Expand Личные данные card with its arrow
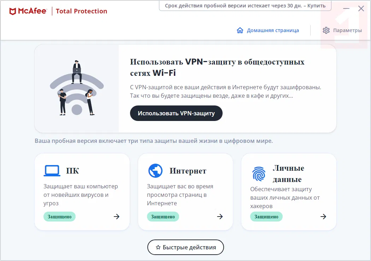 [x=323, y=217]
